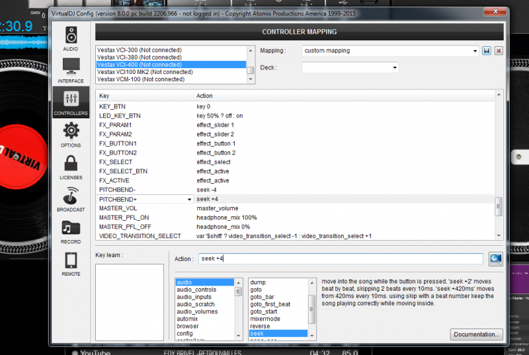The height and width of the screenshot is (355, 529).
Task: Click the save mapping floppy icon
Action: pyautogui.click(x=487, y=51)
